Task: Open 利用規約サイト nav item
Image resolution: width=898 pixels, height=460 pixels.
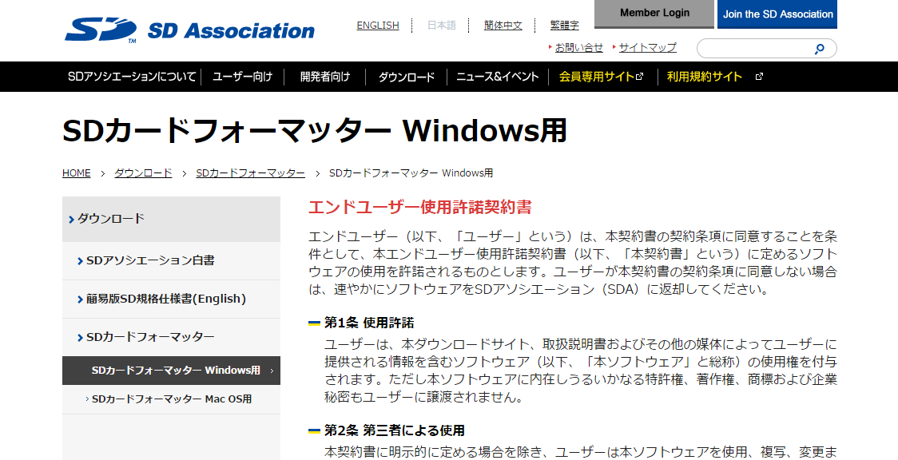Action: click(705, 77)
